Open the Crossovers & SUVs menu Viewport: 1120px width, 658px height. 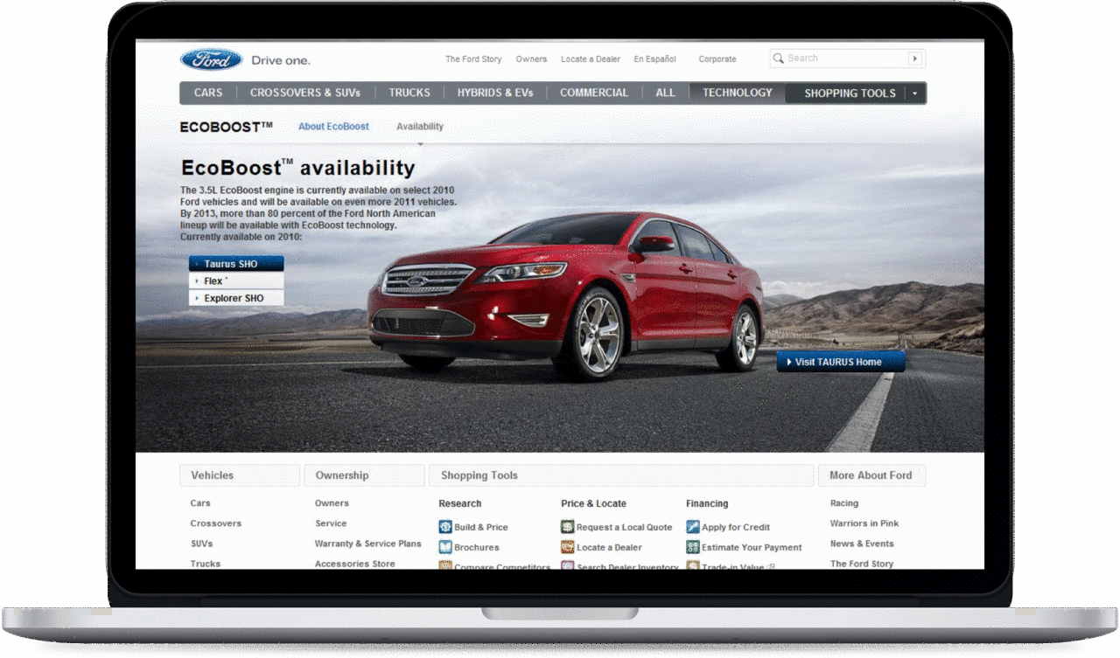click(x=304, y=93)
